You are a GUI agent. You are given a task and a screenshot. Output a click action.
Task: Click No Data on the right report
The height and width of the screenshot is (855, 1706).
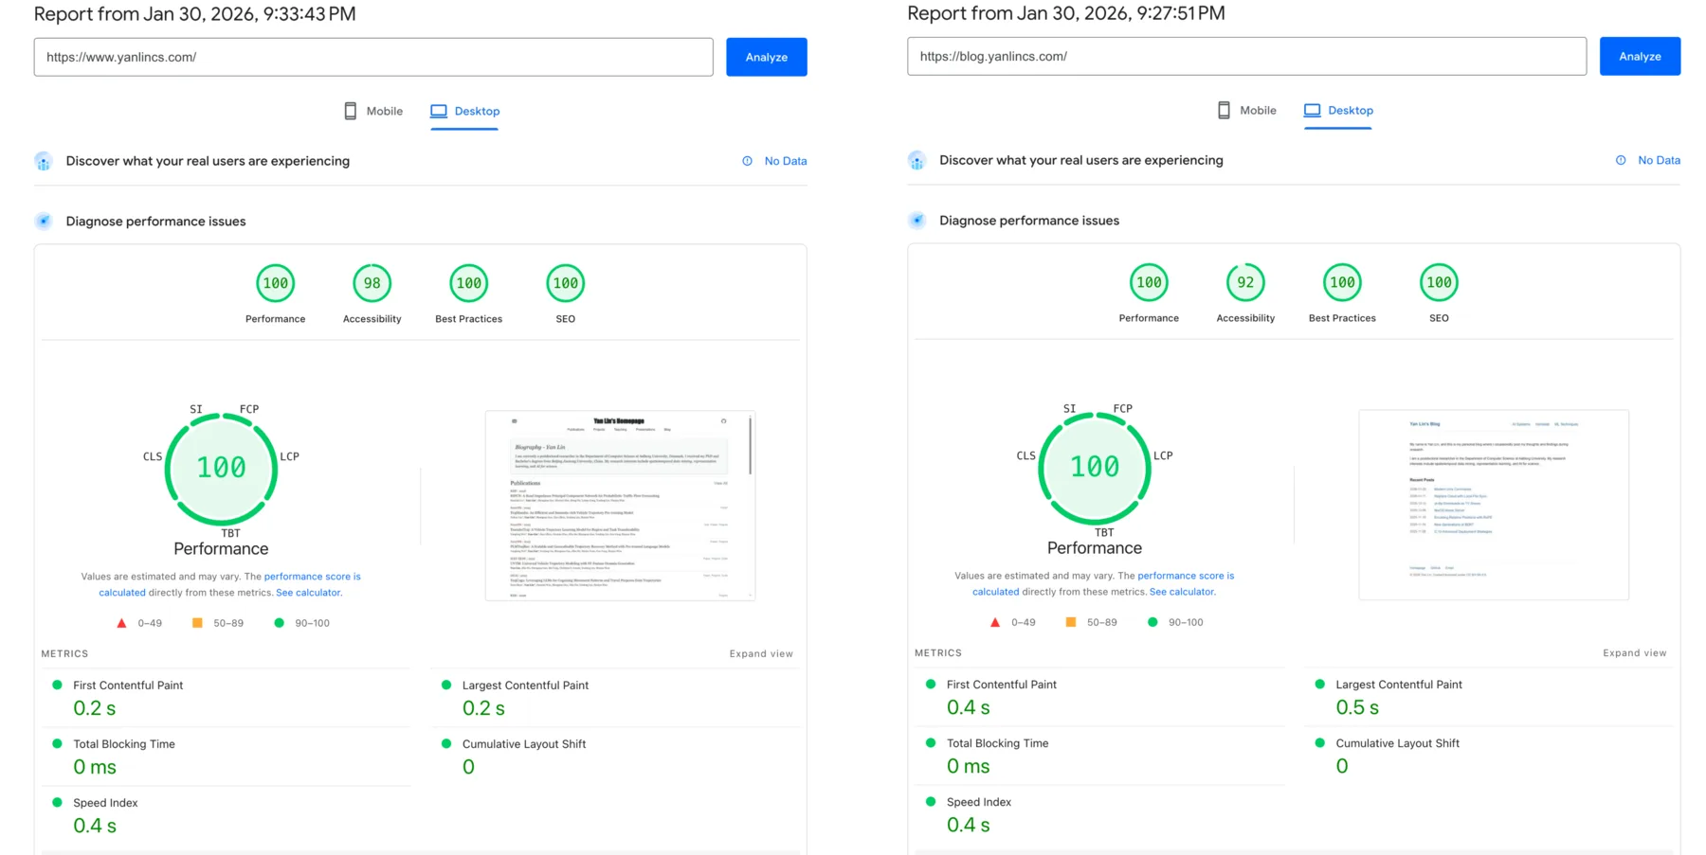[x=1660, y=160]
